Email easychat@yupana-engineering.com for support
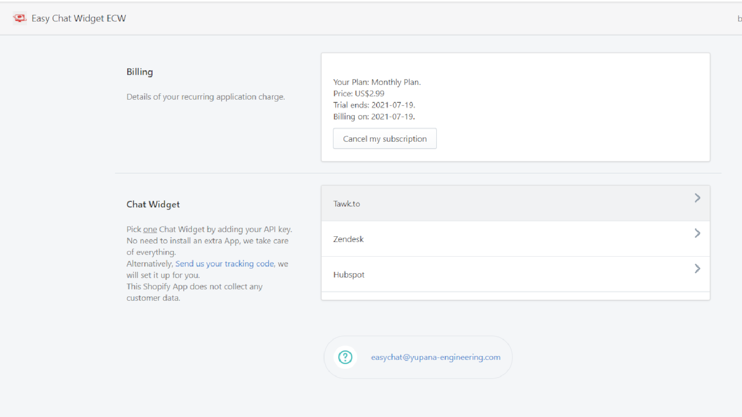Image resolution: width=742 pixels, height=417 pixels. [x=435, y=357]
